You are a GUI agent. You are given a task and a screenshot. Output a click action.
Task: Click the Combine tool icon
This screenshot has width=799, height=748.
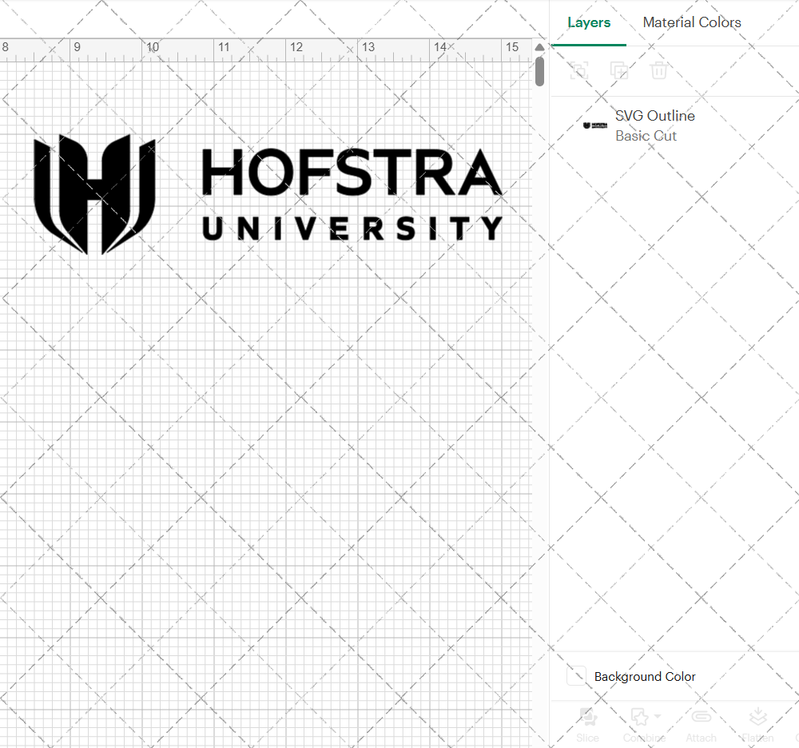point(640,717)
